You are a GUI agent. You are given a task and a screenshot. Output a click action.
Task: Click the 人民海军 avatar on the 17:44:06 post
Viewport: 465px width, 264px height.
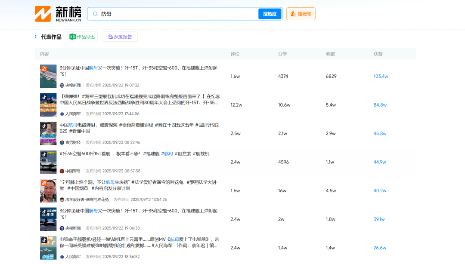(x=62, y=114)
